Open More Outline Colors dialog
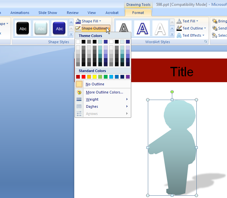This screenshot has height=198, width=227. (104, 92)
